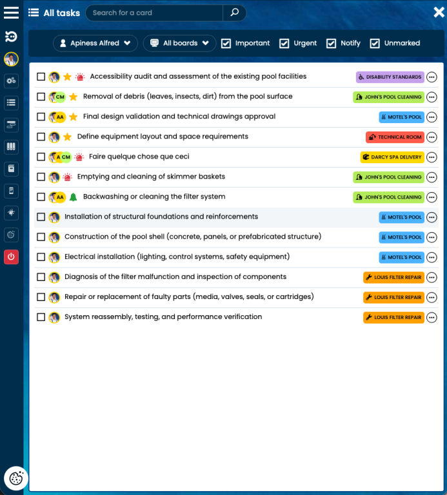This screenshot has width=447, height=495.
Task: Click the user profile avatar in sidebar
Action: tap(11, 59)
